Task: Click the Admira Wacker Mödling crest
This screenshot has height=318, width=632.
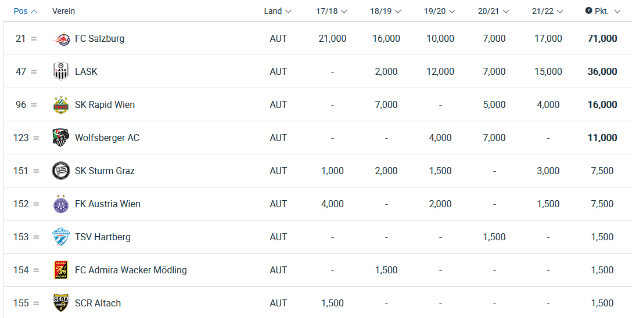Action: [x=61, y=270]
